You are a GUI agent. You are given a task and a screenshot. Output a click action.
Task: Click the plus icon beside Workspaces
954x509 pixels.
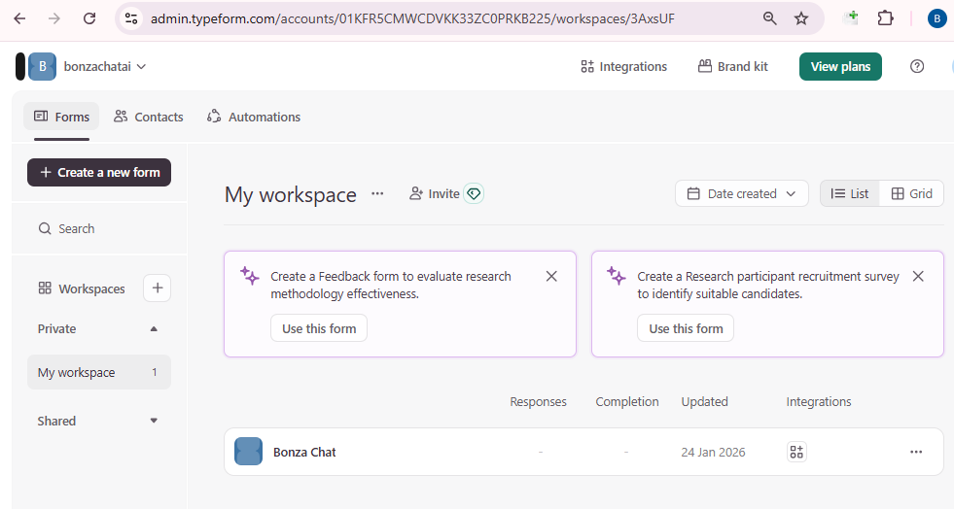[x=158, y=288]
